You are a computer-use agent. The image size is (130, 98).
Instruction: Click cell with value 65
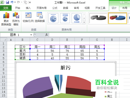(82, 51)
